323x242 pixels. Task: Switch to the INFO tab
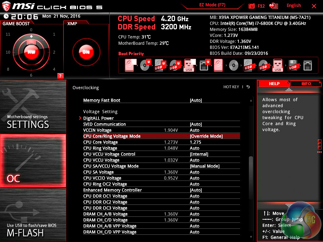(x=306, y=84)
